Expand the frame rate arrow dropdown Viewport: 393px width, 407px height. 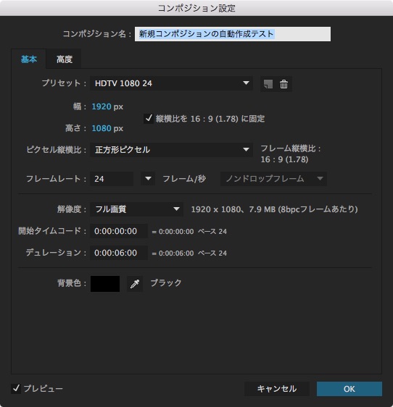click(148, 179)
